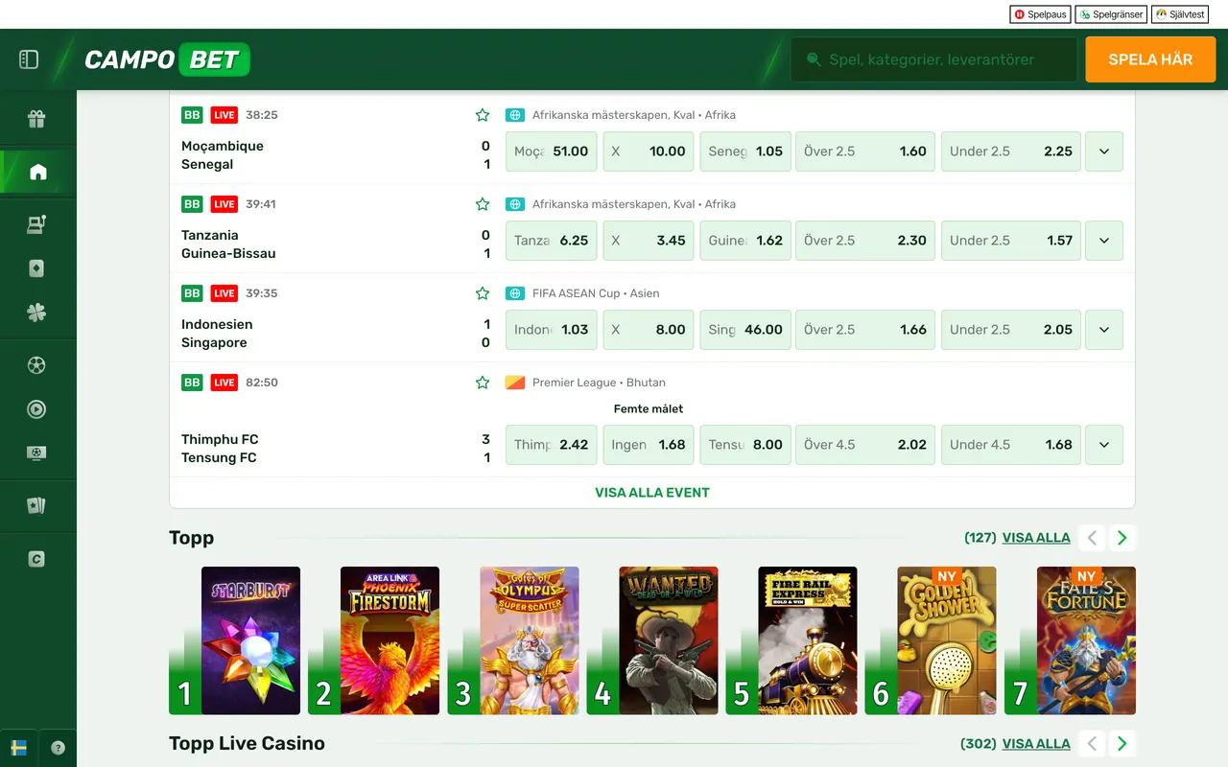Click the CampoBet logo
Screen dimensions: 1228x767
(x=167, y=59)
